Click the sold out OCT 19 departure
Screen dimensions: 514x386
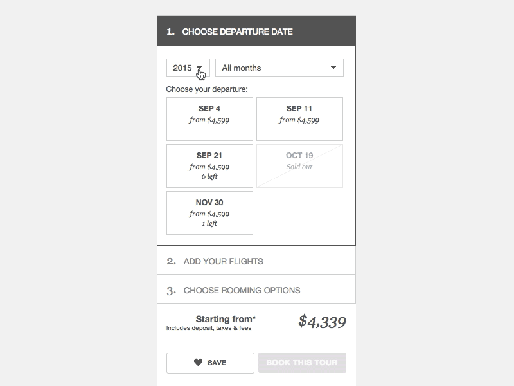pyautogui.click(x=299, y=166)
